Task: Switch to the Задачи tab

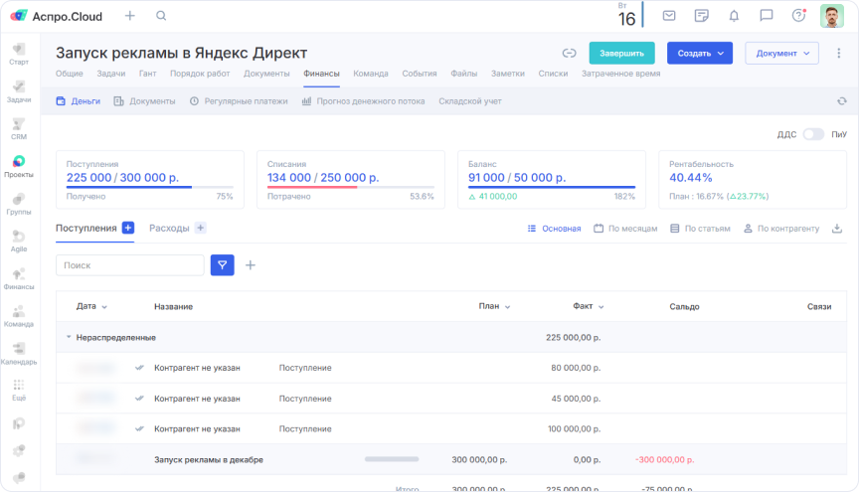Action: click(110, 74)
